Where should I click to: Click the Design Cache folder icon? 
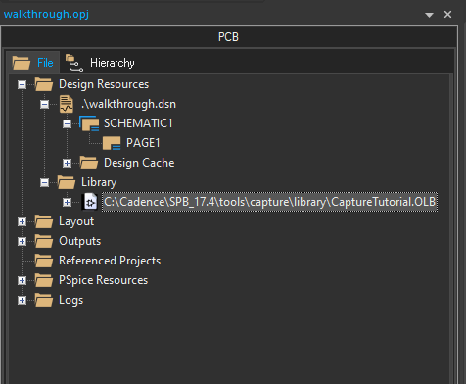89,163
